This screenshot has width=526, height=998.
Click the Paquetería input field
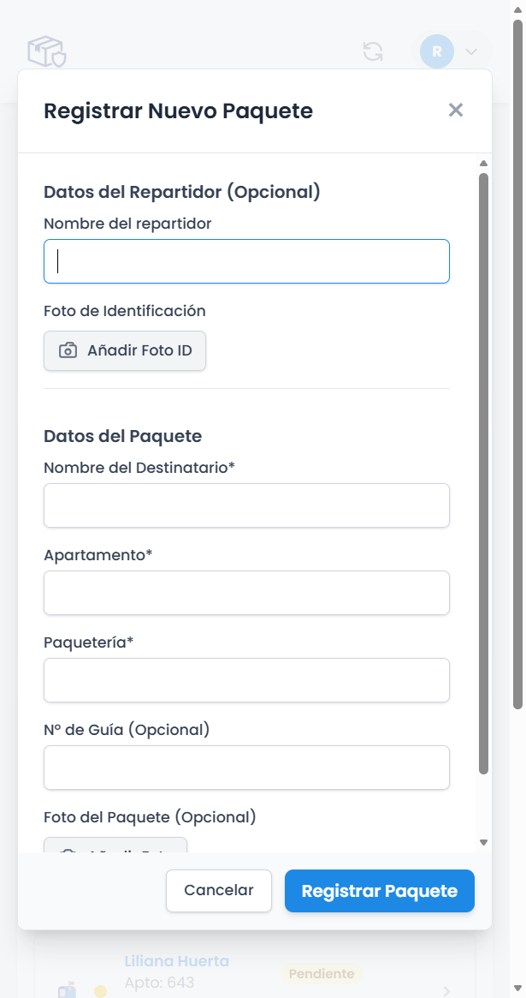point(246,680)
